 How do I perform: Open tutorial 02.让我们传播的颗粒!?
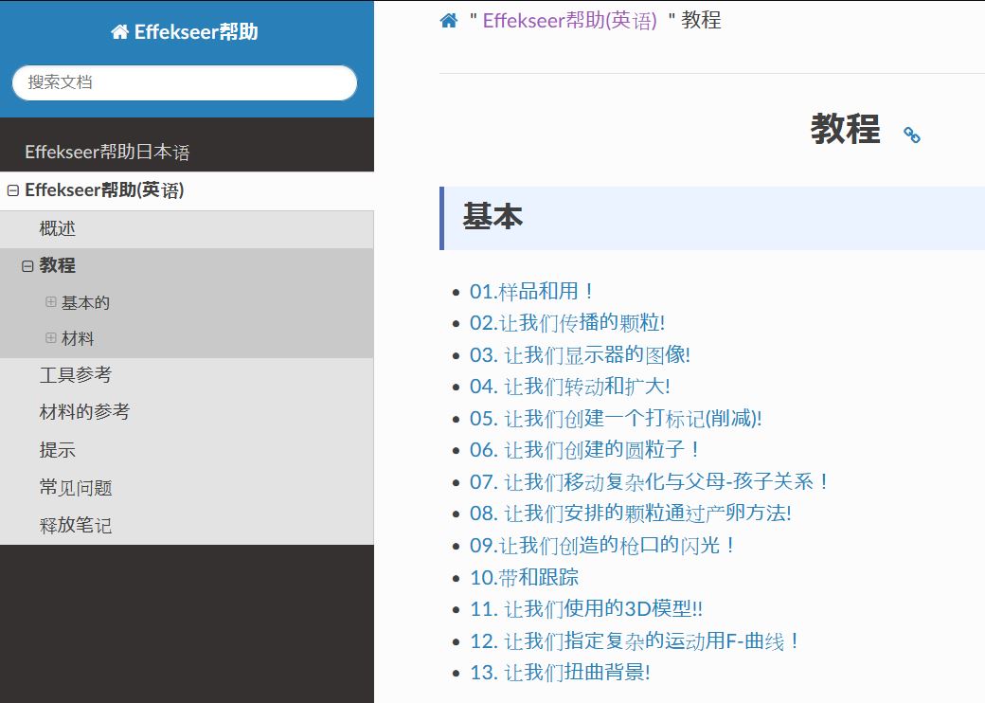click(567, 323)
